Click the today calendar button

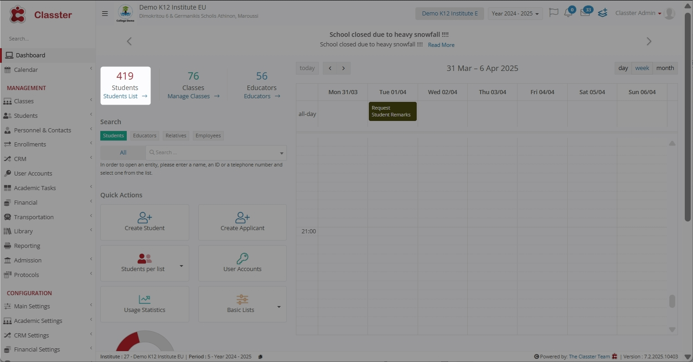click(x=307, y=68)
